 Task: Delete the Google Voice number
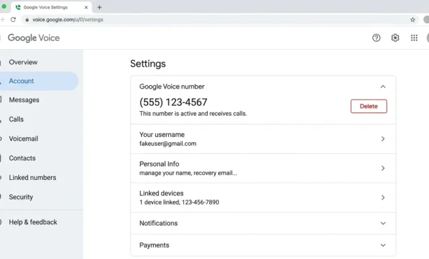coord(368,106)
